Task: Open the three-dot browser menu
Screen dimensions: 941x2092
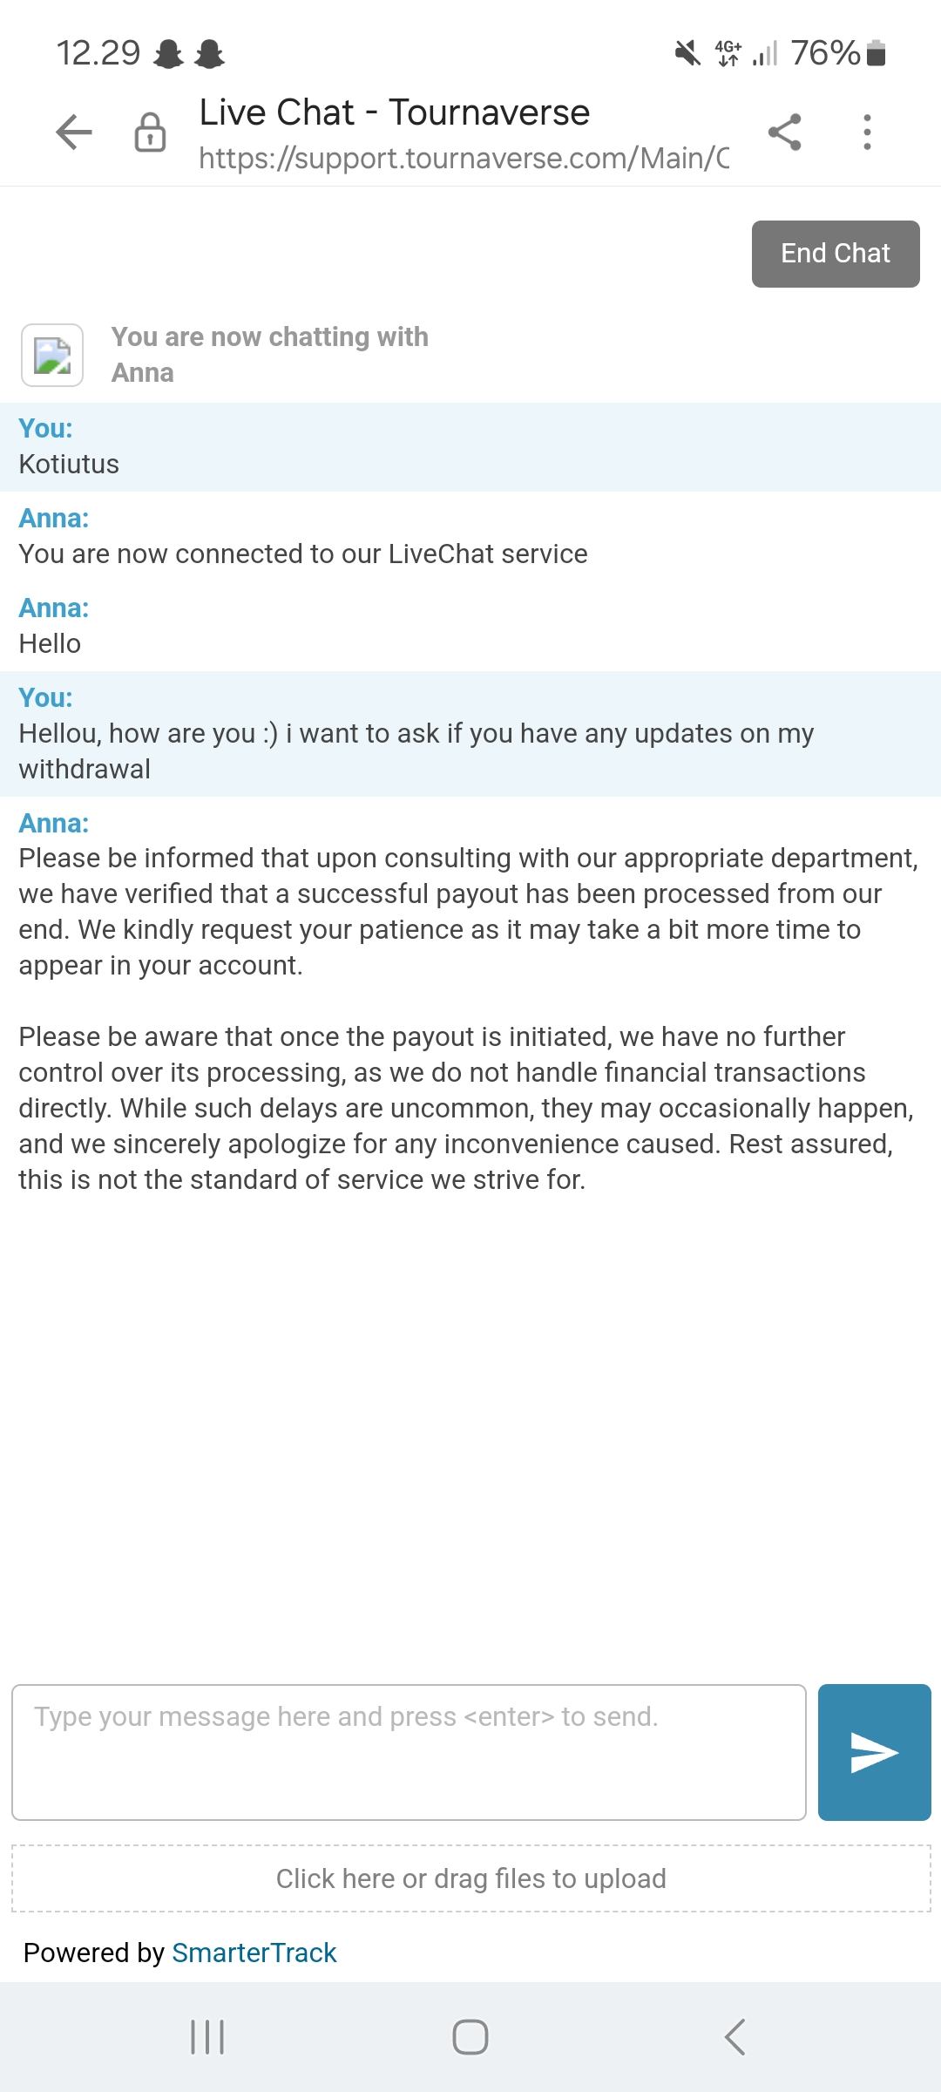Action: point(866,132)
